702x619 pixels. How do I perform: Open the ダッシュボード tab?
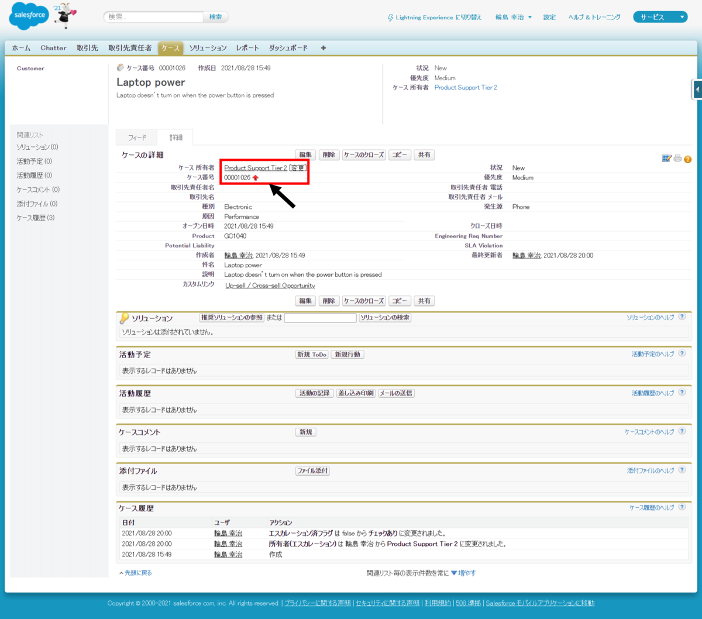[x=288, y=48]
